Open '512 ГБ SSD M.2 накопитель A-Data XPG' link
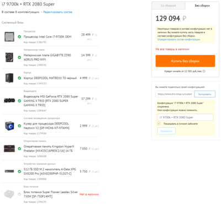Viewport: 221px width, 207px height. click(x=50, y=172)
